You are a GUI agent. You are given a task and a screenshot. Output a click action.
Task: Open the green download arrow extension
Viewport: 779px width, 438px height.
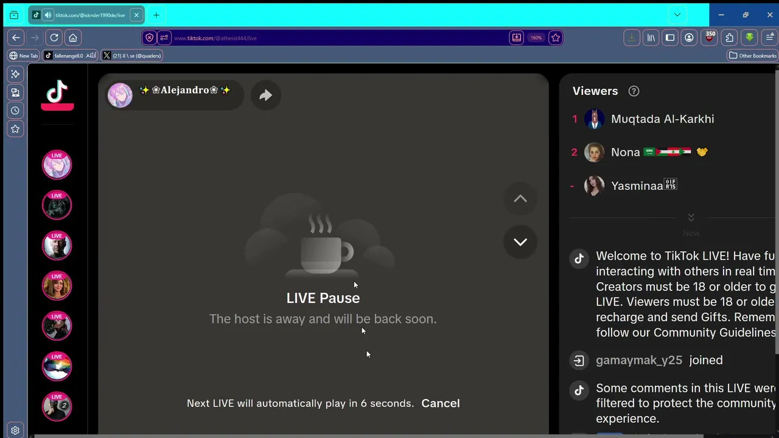pos(750,38)
